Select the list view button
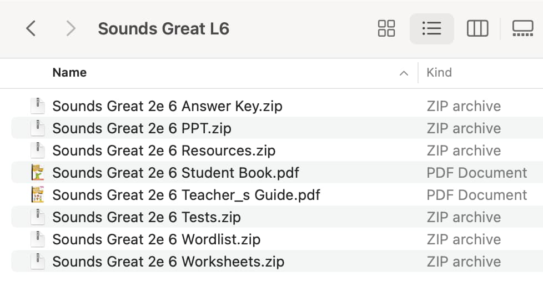Screen dimensions: 543x291 click(431, 28)
